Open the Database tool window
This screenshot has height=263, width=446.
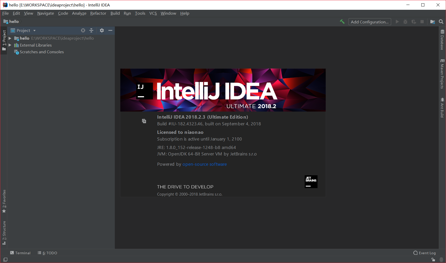click(442, 40)
